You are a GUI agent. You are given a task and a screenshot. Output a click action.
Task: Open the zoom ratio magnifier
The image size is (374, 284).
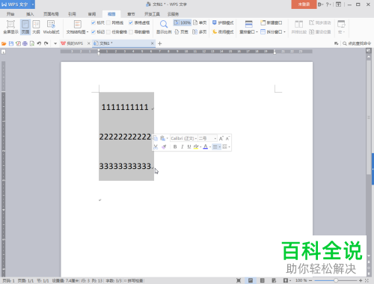click(164, 27)
